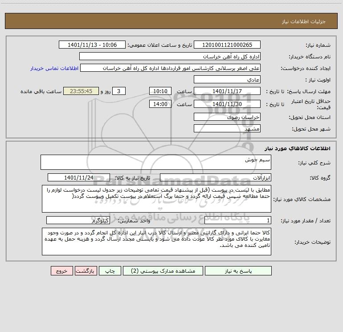The image size is (343, 332).
Task: Click the delivery city field مشهد
Action: [227, 128]
